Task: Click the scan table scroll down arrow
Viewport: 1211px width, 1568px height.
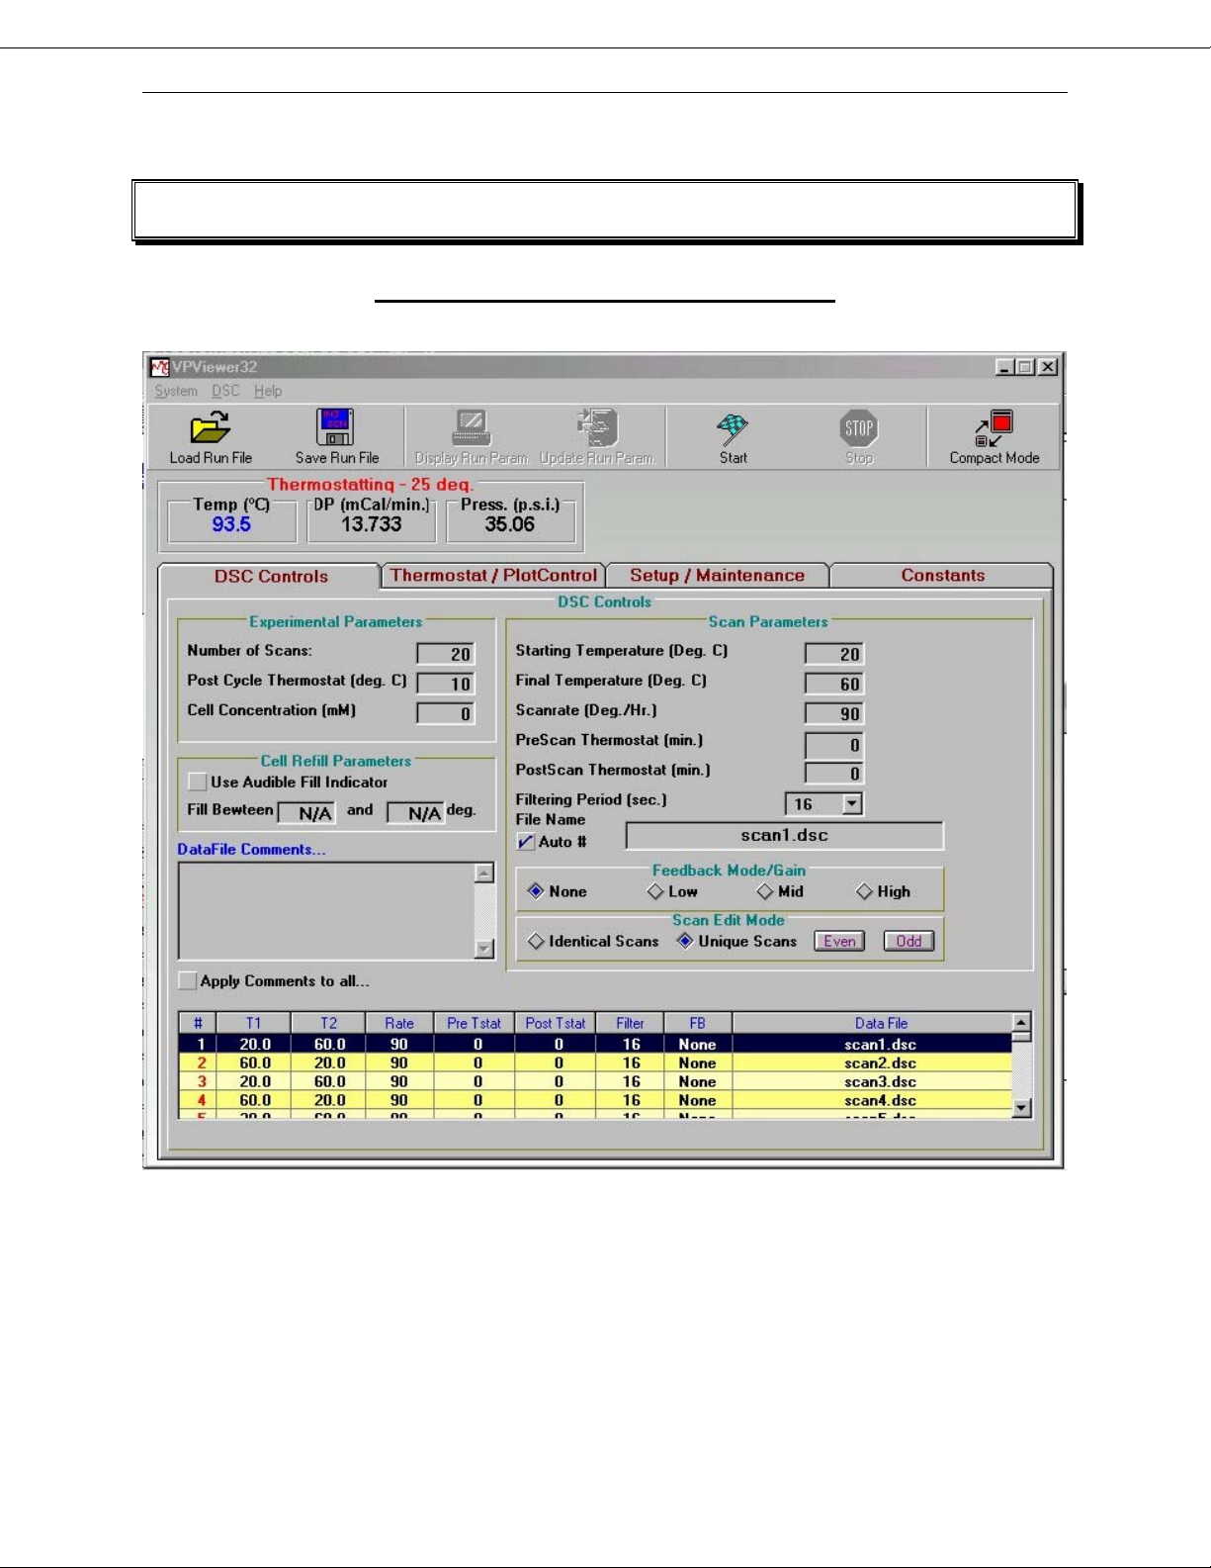Action: [1022, 1108]
